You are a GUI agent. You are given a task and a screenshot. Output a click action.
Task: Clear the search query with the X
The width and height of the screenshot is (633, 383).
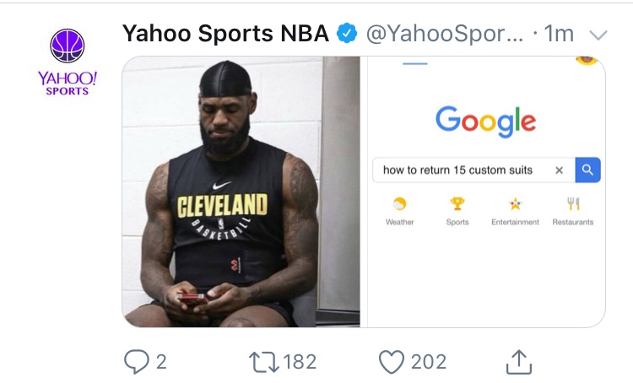click(x=559, y=170)
